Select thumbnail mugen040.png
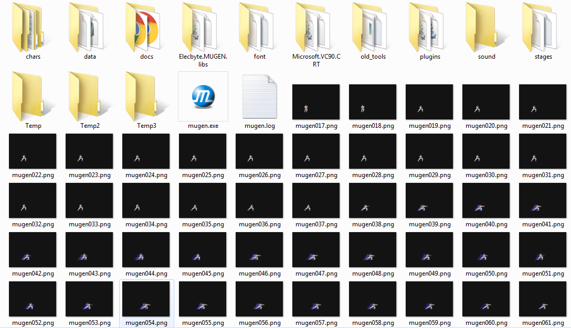 [486, 200]
